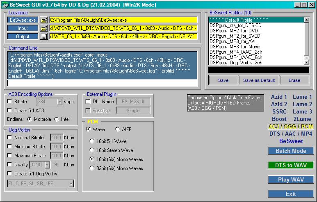Screen dimensions: 317x202
Task: Switch to the Lame 1 panel
Action: pyautogui.click(x=303, y=97)
